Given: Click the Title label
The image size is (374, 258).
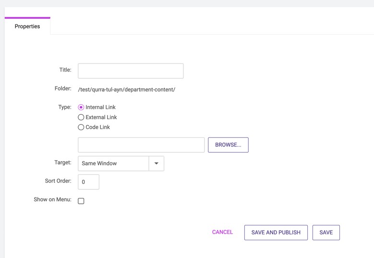Looking at the screenshot, I should click(x=65, y=70).
